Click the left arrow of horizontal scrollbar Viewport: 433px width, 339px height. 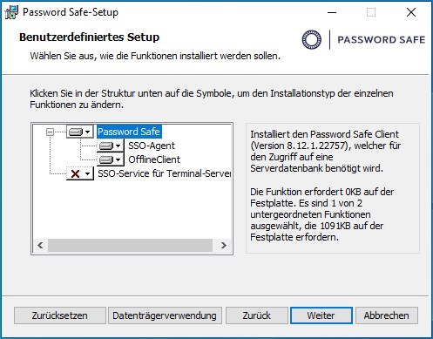(40, 246)
